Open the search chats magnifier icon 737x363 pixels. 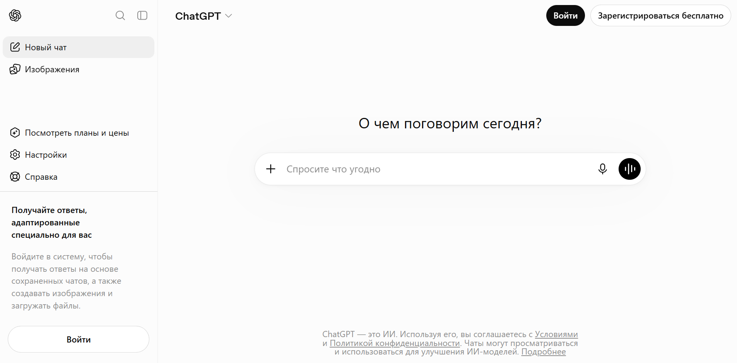(x=120, y=15)
